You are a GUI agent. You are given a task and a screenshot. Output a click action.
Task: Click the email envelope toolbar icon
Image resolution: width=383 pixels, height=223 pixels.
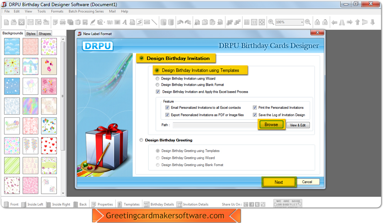click(x=147, y=22)
